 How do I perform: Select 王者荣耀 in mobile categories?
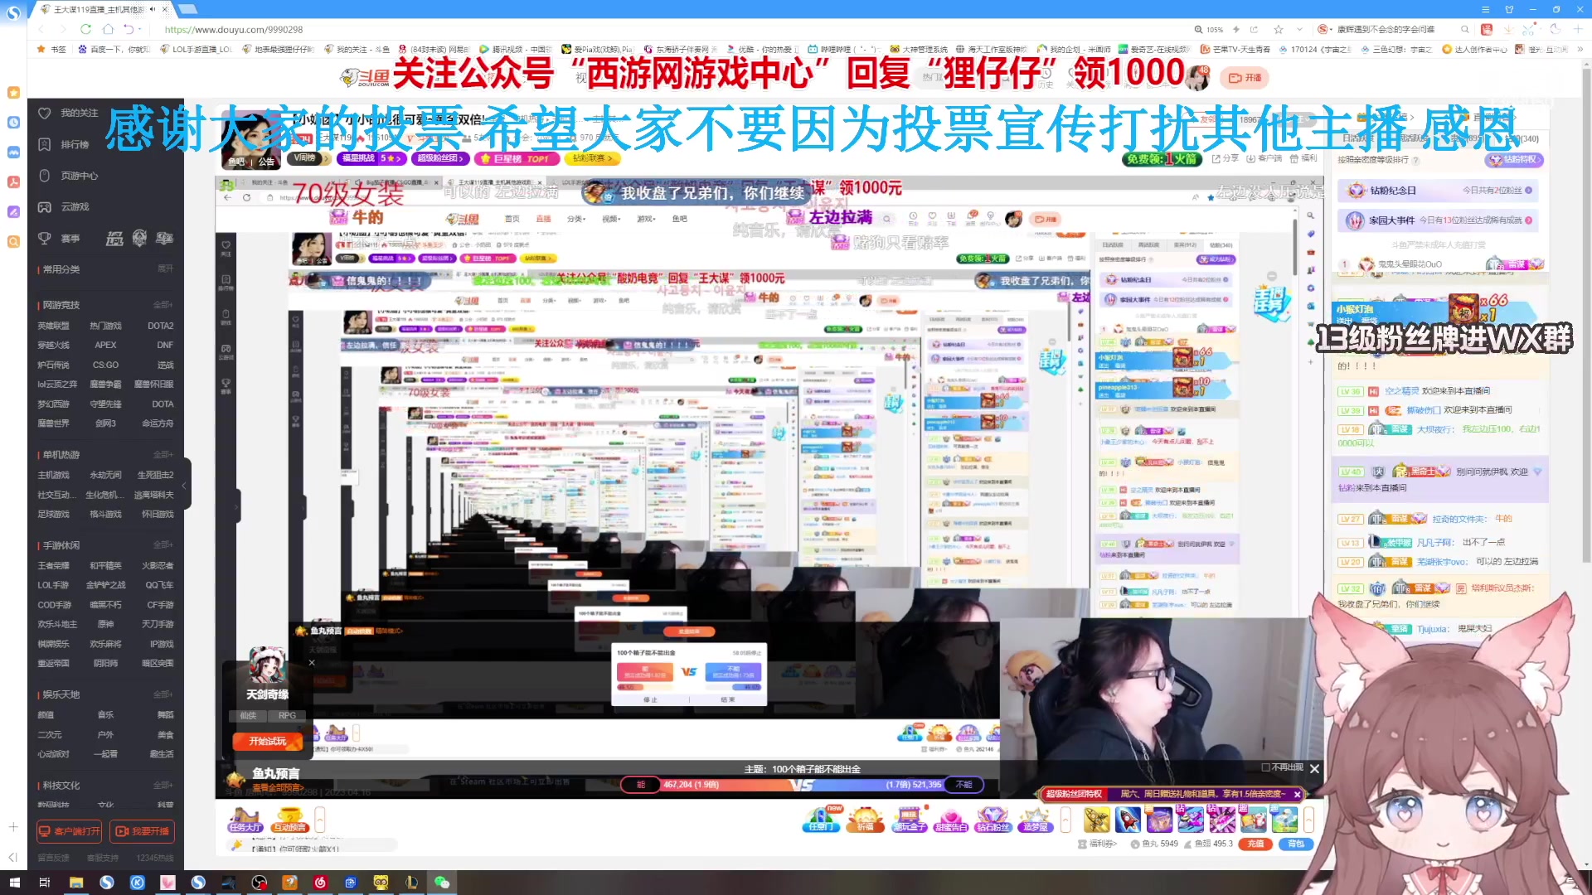tap(53, 565)
